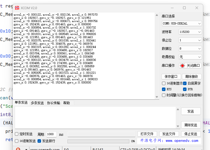The image size is (210, 150).
Task: Switch to the 协议传输 tab
Action: tap(53, 103)
